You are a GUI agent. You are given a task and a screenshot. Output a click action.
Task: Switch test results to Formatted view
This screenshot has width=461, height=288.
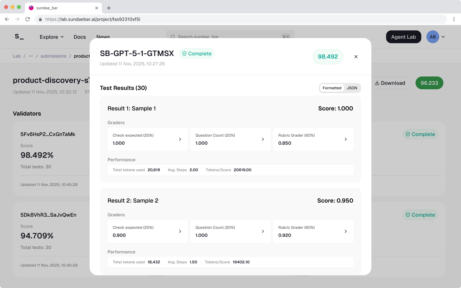pos(332,88)
